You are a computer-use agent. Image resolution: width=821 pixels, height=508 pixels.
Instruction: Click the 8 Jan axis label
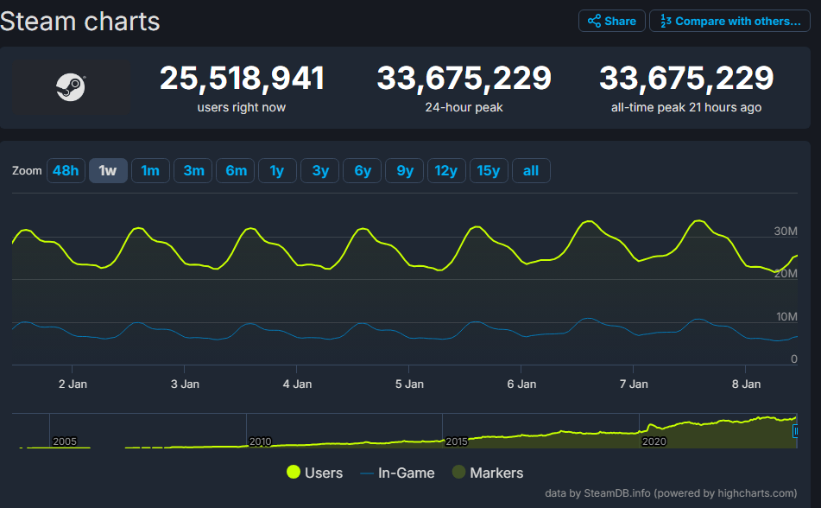tap(746, 384)
